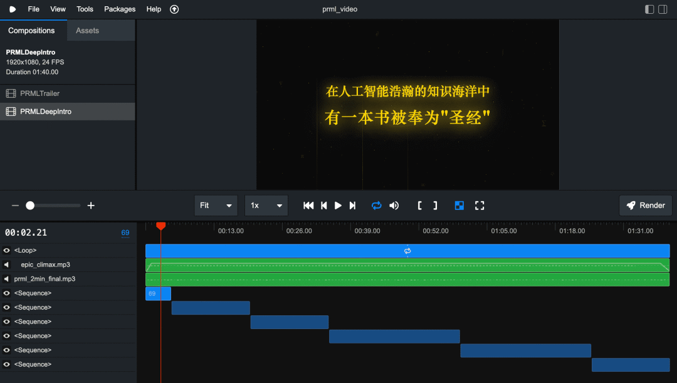Enter presentation fullscreen mode
This screenshot has width=677, height=383.
tap(480, 205)
